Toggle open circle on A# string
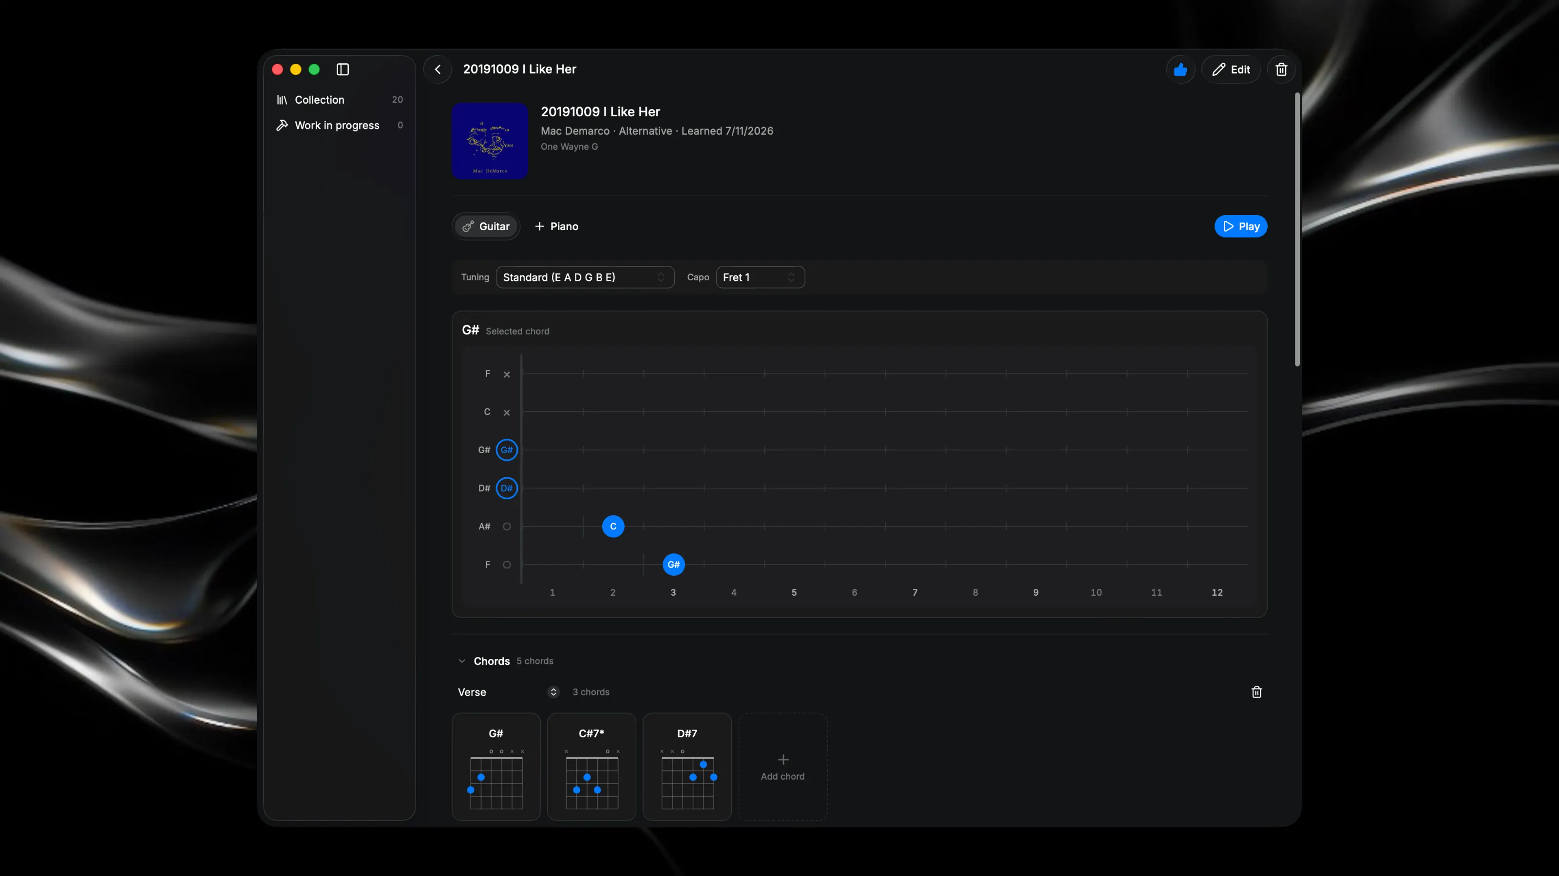Screen dimensions: 1559x876 point(507,527)
